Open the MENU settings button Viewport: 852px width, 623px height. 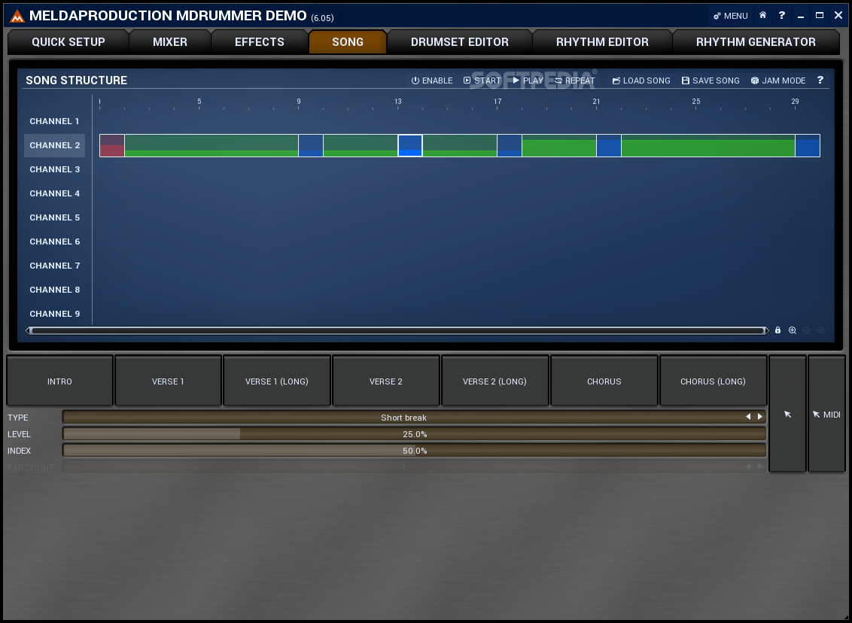[730, 16]
